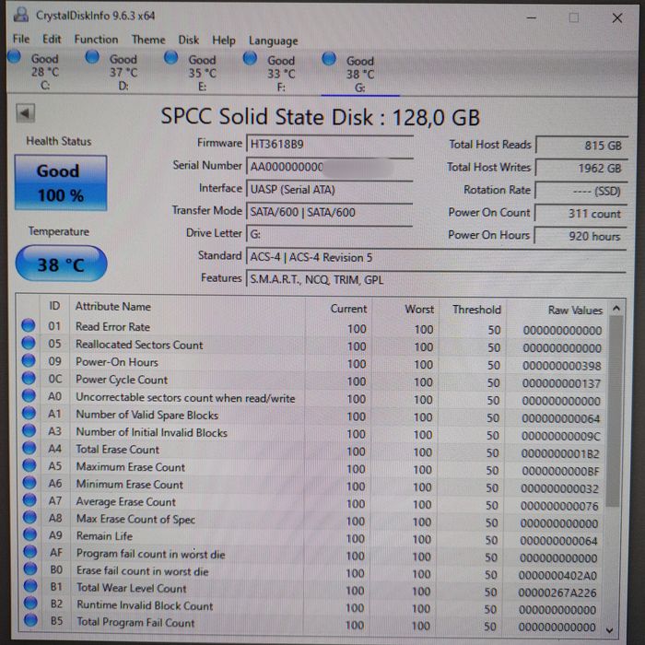This screenshot has width=645, height=645.
Task: Open the Disk menu
Action: 188,40
